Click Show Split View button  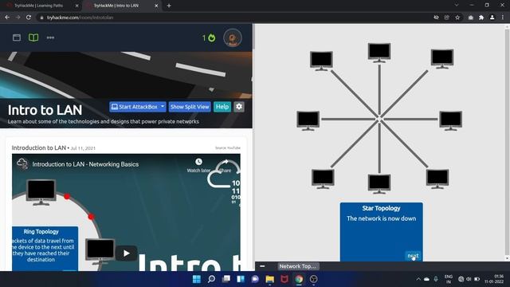(190, 107)
